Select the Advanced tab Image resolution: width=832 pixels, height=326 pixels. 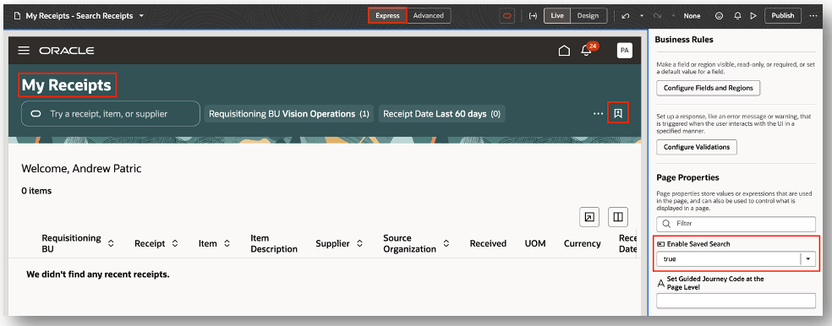(x=428, y=16)
